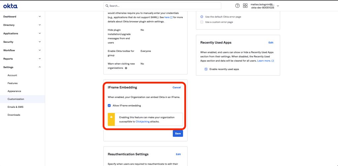Open Appearance settings page
The width and height of the screenshot is (338, 166).
(x=14, y=91)
